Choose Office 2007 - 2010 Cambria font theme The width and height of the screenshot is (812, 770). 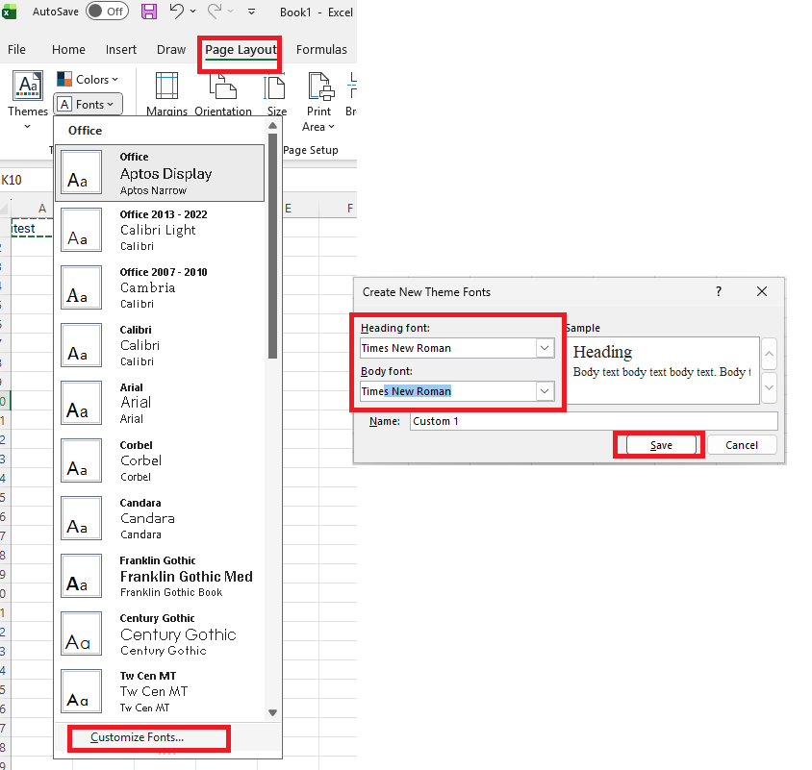pyautogui.click(x=160, y=287)
